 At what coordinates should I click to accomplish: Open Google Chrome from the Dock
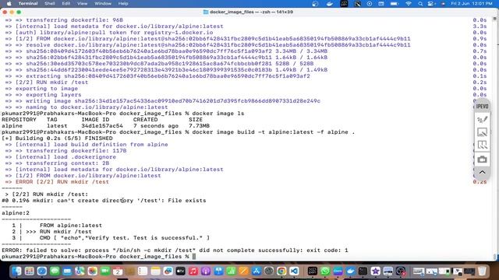[x=281, y=271]
